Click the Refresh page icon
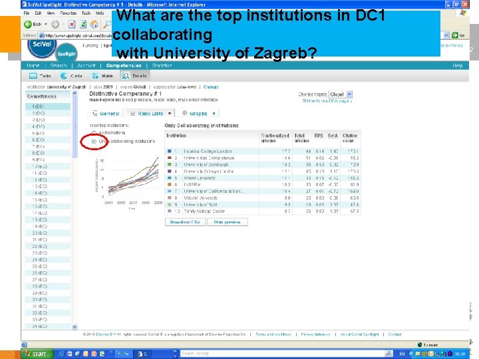479x359 pixels. click(82, 24)
